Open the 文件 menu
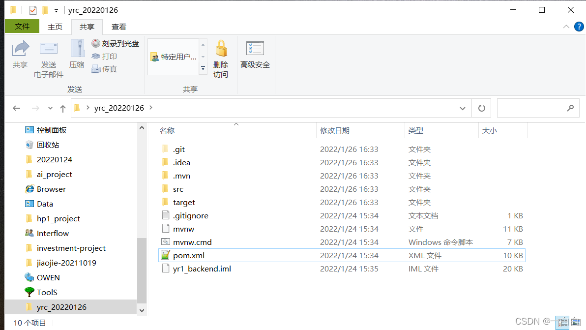Viewport: 586px width, 330px height. [x=22, y=27]
